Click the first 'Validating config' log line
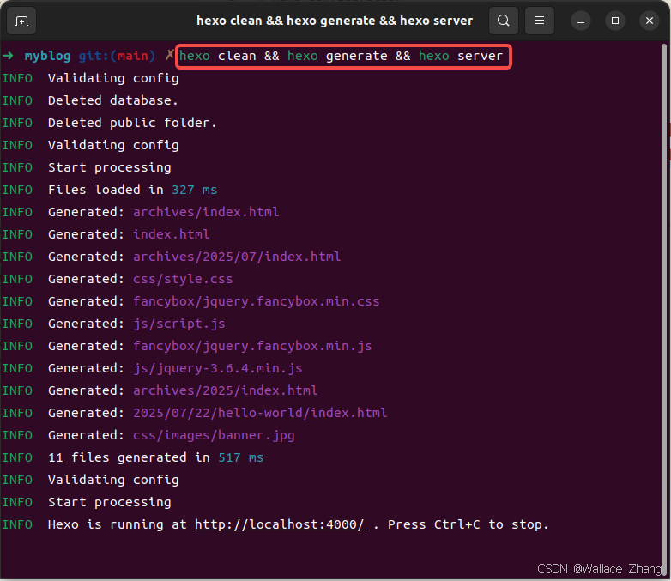Screen dimensions: 671x581 [x=90, y=78]
